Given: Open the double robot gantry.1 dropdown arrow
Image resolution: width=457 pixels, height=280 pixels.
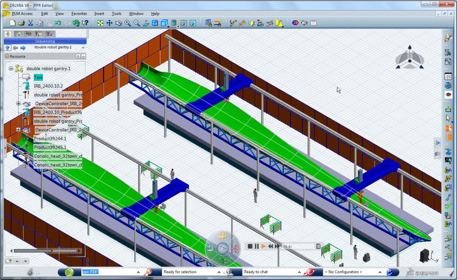Looking at the screenshot, I should coord(83,48).
